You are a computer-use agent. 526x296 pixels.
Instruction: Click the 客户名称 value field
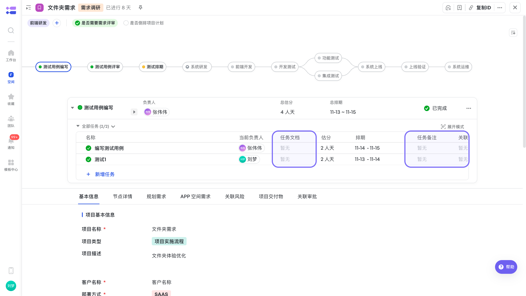point(162,282)
